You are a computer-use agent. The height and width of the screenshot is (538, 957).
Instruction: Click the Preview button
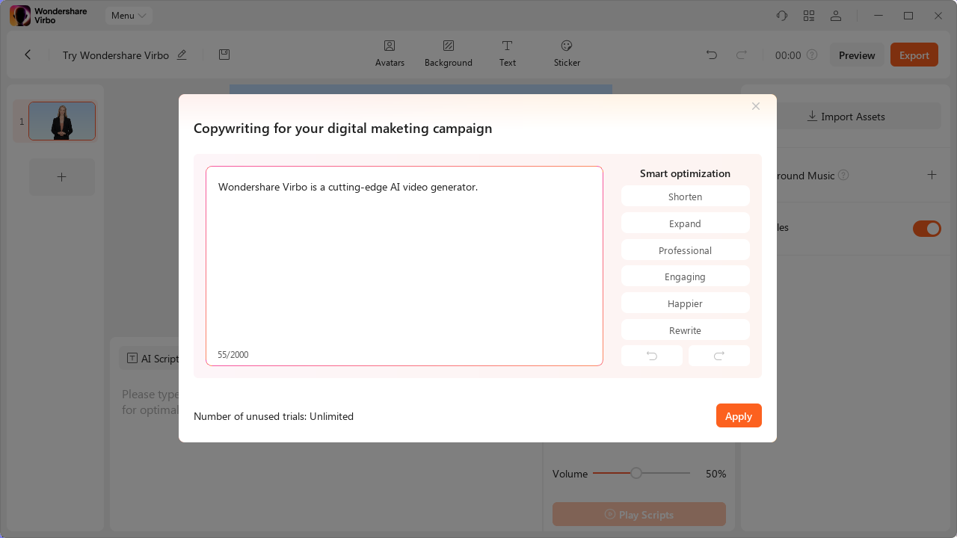[x=857, y=55]
